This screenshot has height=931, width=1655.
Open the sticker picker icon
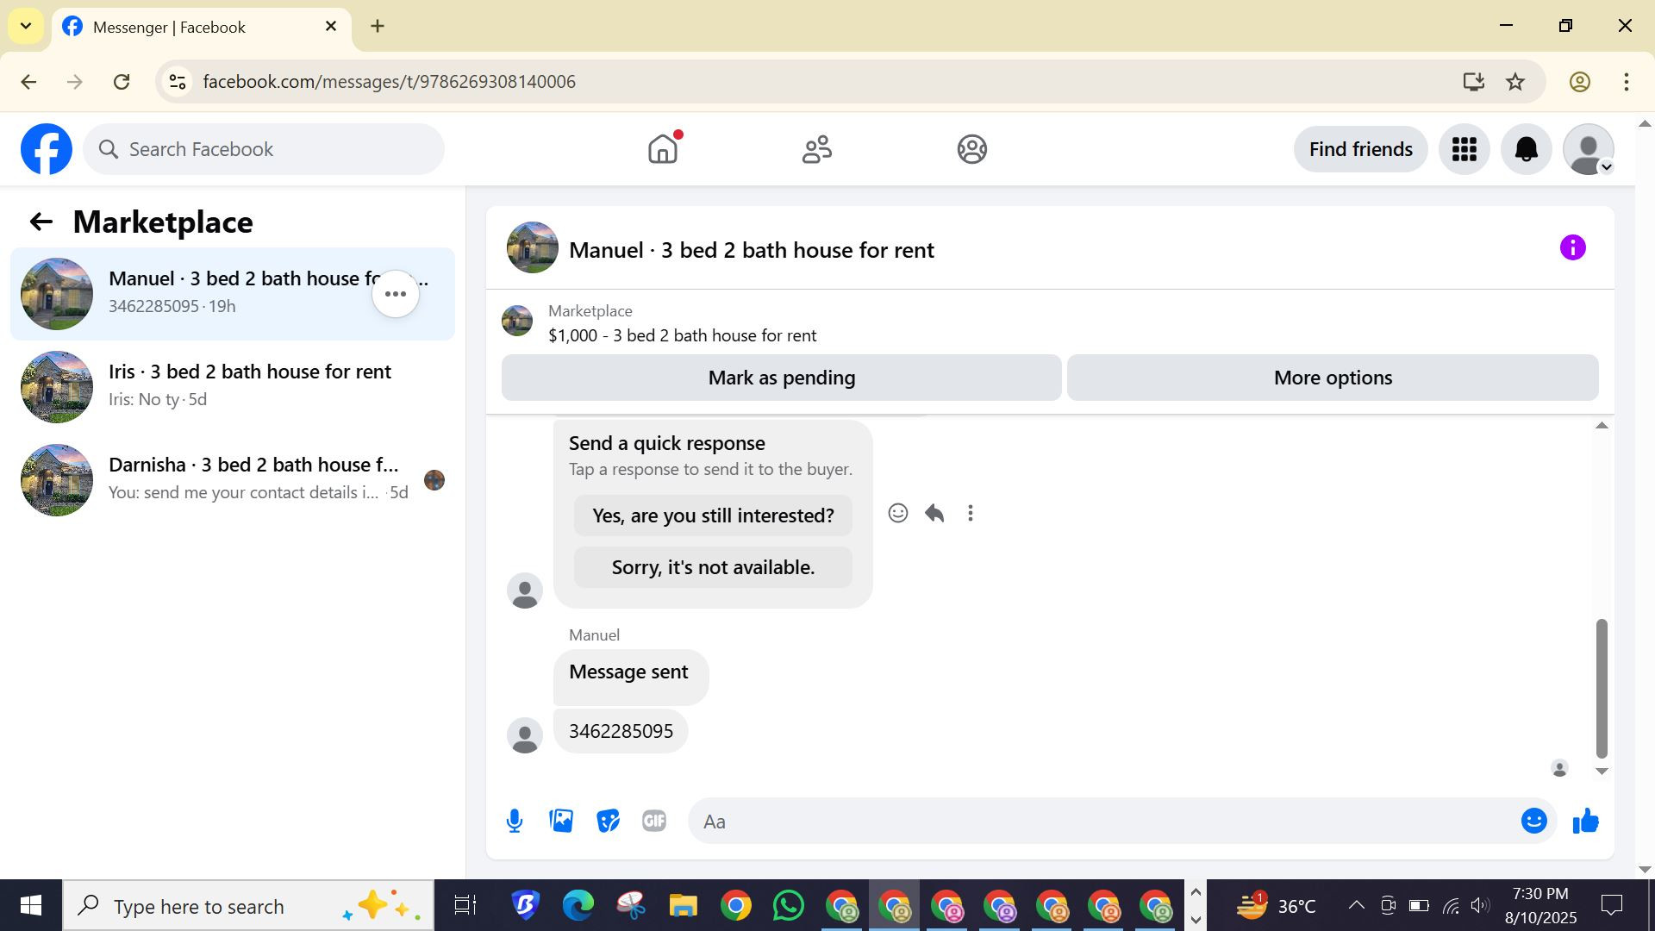(608, 821)
